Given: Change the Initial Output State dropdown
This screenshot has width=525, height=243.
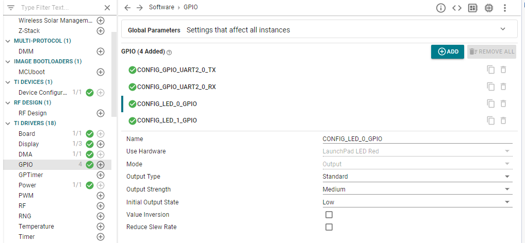Looking at the screenshot, I should tap(417, 202).
